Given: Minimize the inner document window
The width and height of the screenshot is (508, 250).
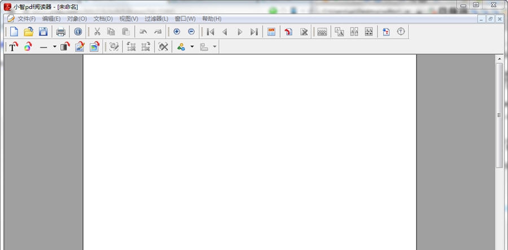Looking at the screenshot, I should coord(481,19).
